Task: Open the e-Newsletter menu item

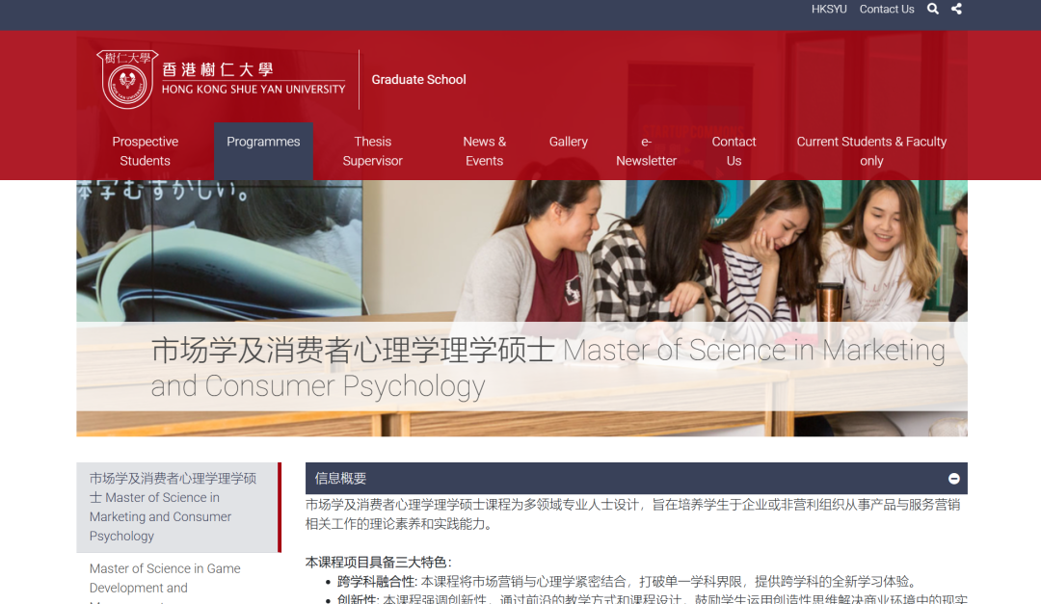Action: [646, 151]
